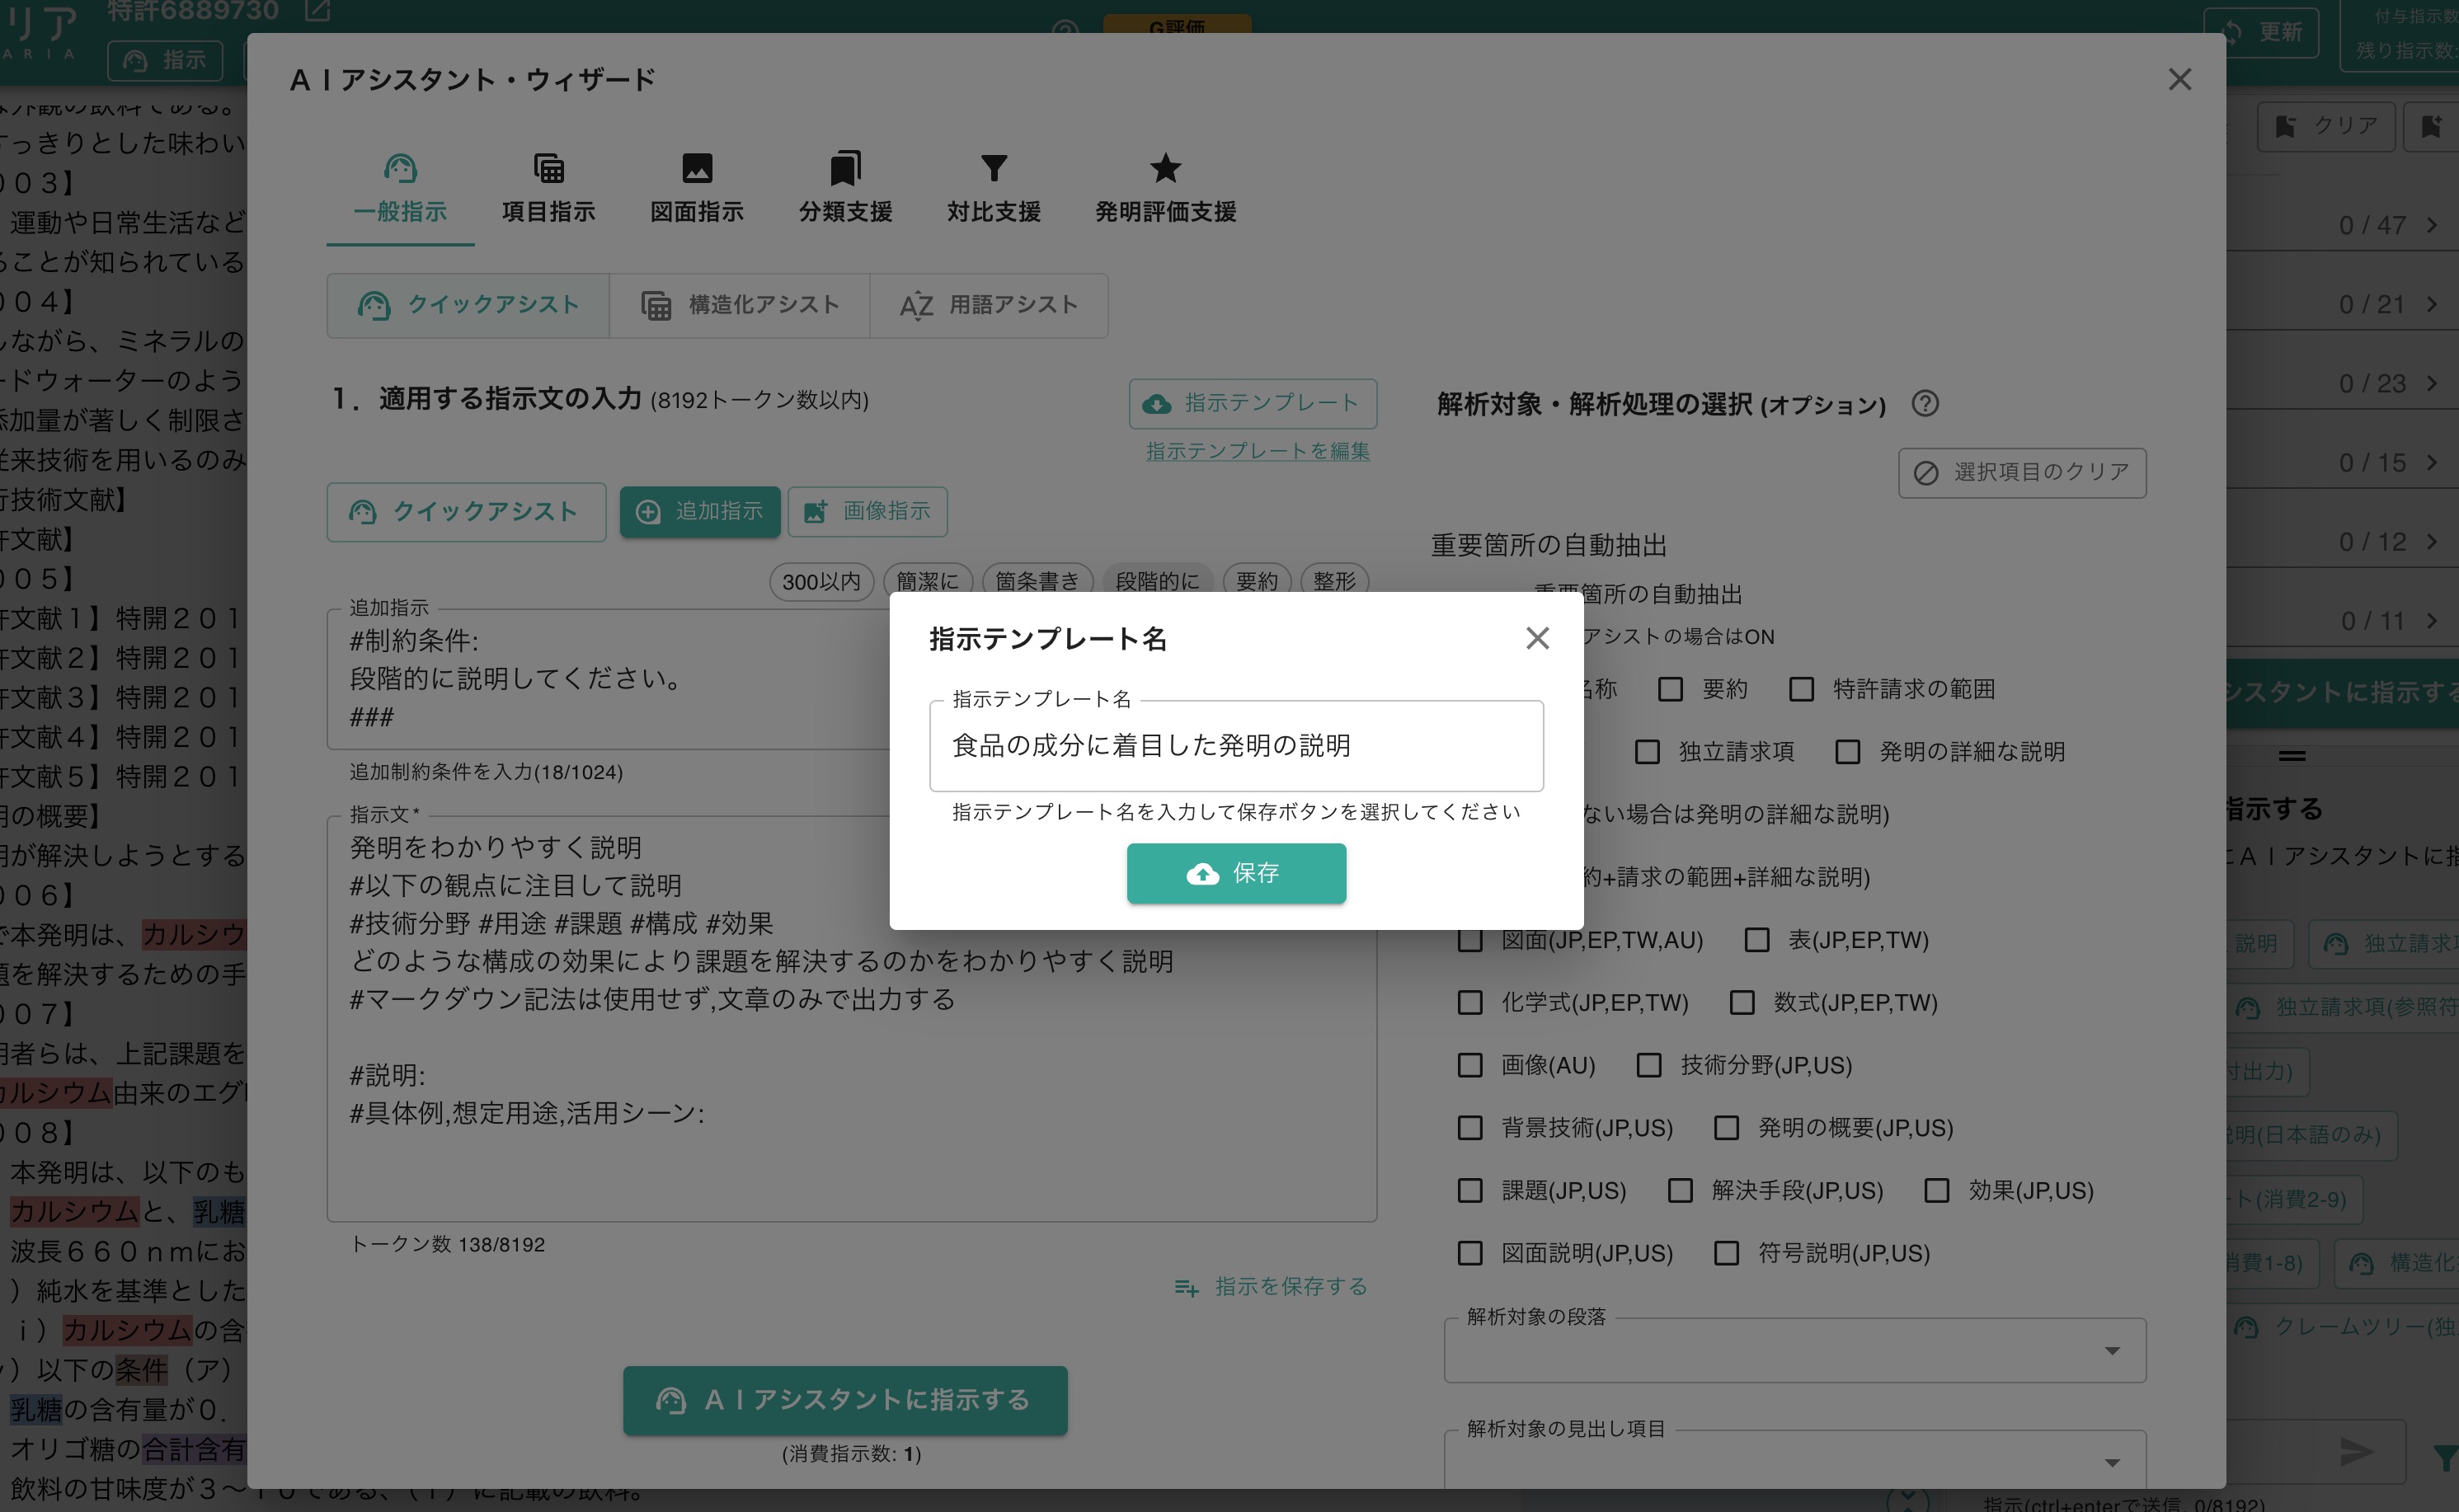Image resolution: width=2459 pixels, height=1512 pixels.
Task: Select the 構造化アシスト sub-tab
Action: tap(739, 305)
